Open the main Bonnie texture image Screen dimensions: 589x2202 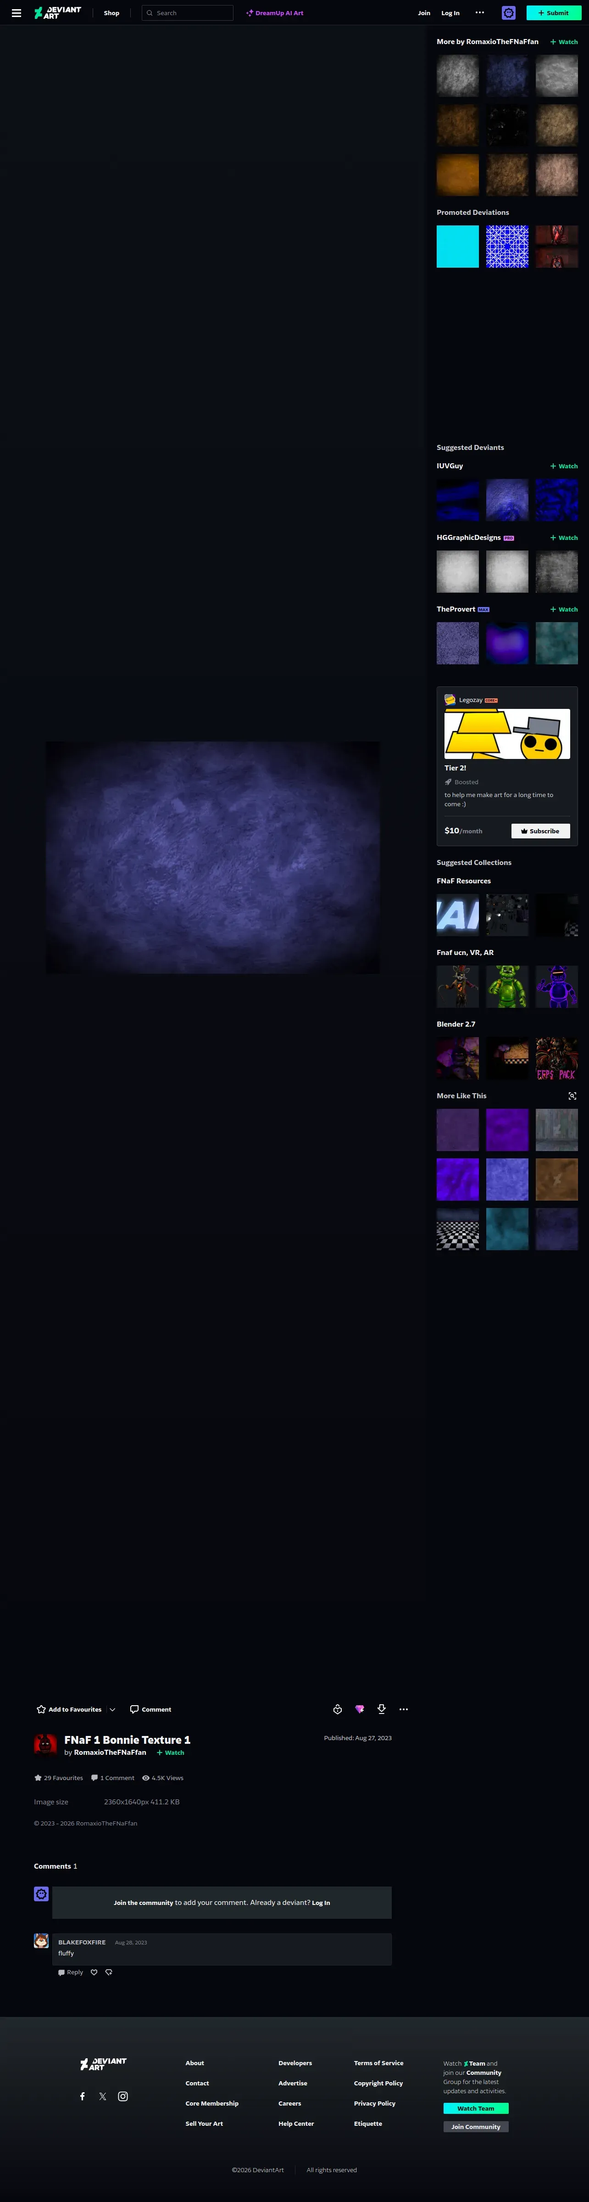pyautogui.click(x=212, y=857)
